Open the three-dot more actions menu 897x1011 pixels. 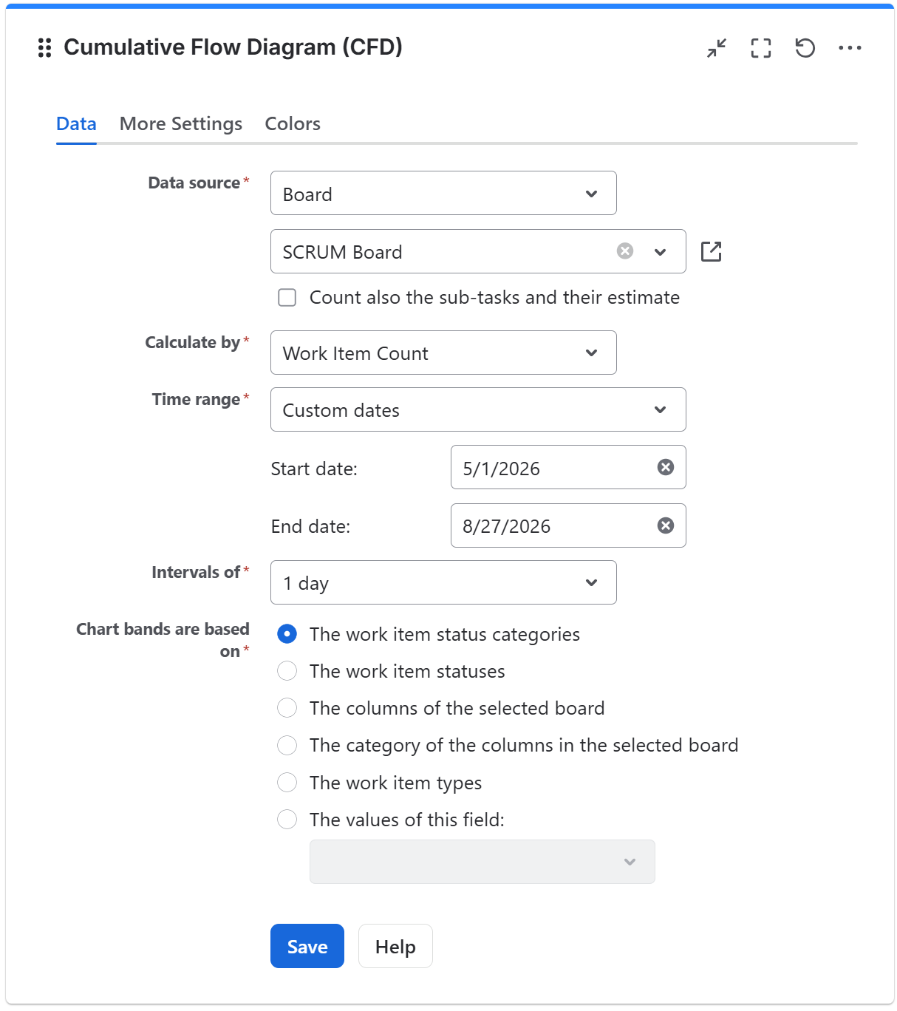pos(850,48)
